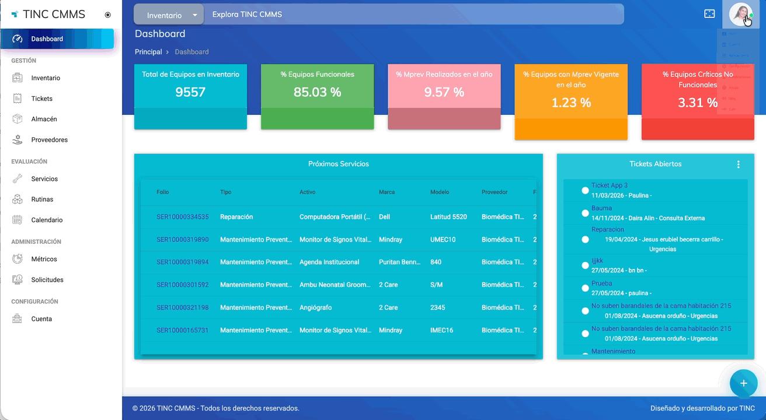Open Cuenta under Configuración menu
Screen dimensions: 766x420
pos(41,319)
